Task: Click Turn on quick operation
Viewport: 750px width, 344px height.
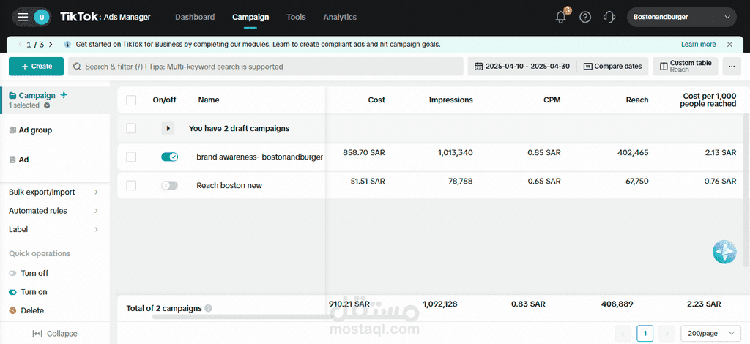Action: click(x=29, y=292)
